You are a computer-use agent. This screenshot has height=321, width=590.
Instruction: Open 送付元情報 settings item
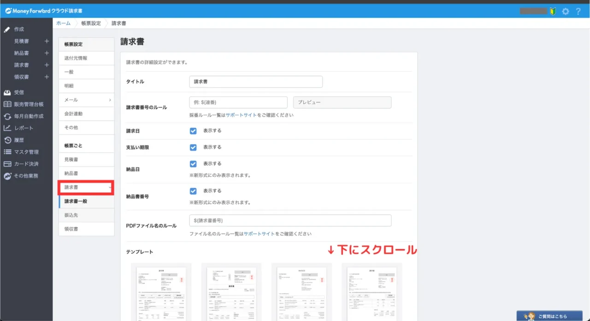[86, 58]
